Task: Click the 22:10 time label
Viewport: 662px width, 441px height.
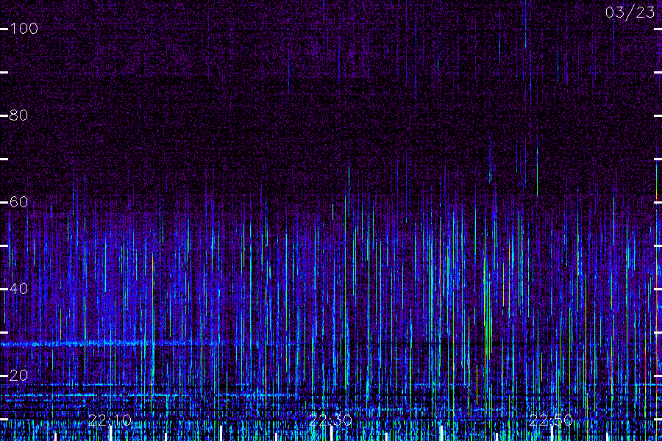Action: coord(110,420)
